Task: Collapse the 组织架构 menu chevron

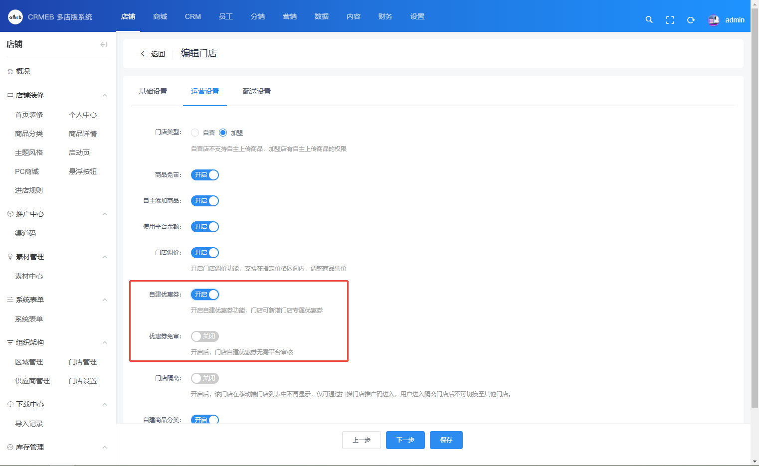Action: click(x=105, y=342)
